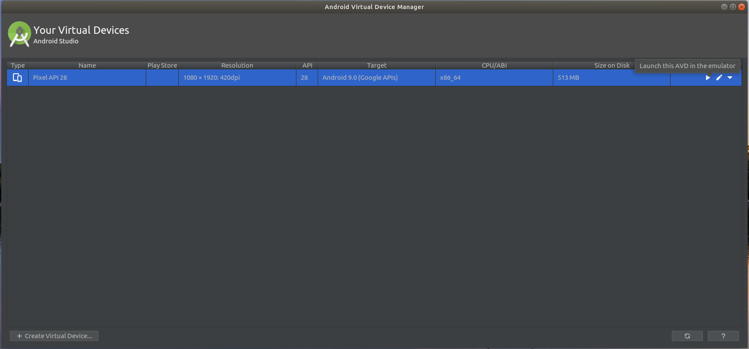Click the 1080 × 1920: 420dpi resolution cell
The image size is (749, 349).
click(211, 78)
